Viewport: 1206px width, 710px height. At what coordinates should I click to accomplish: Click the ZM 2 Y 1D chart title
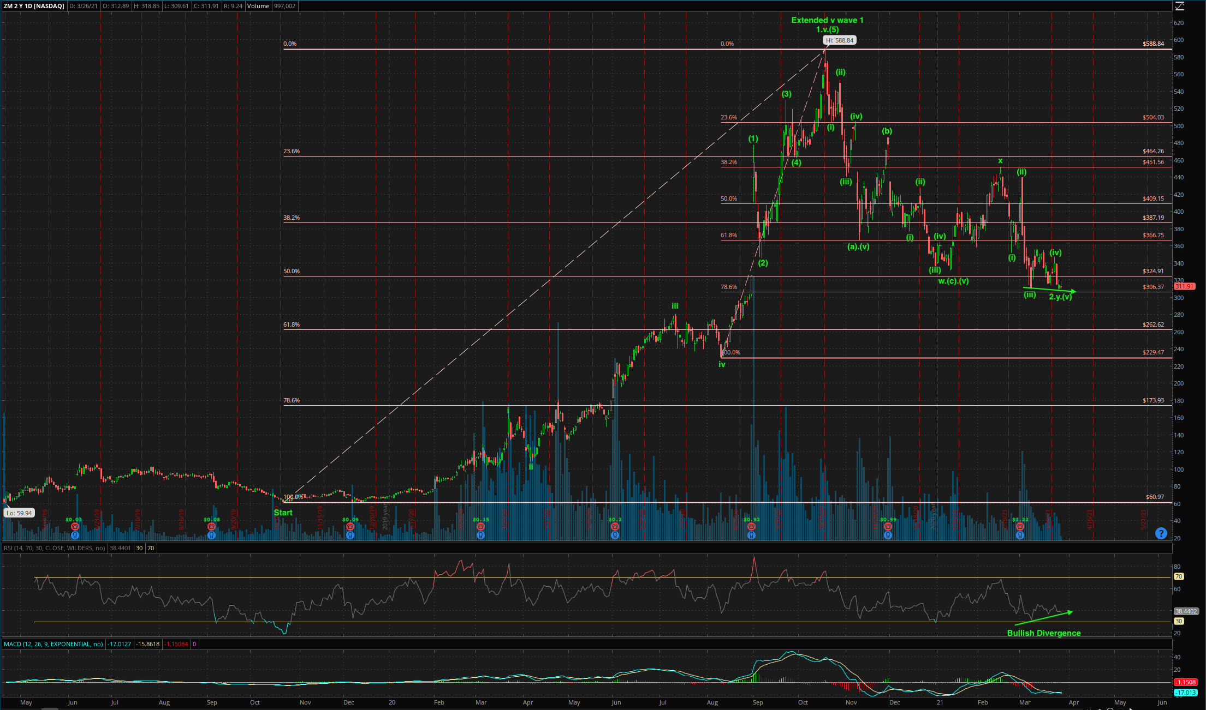tap(34, 6)
